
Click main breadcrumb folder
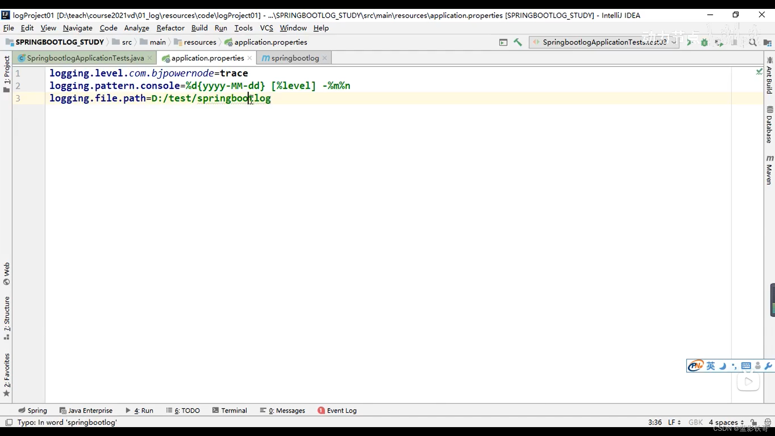[x=153, y=42]
